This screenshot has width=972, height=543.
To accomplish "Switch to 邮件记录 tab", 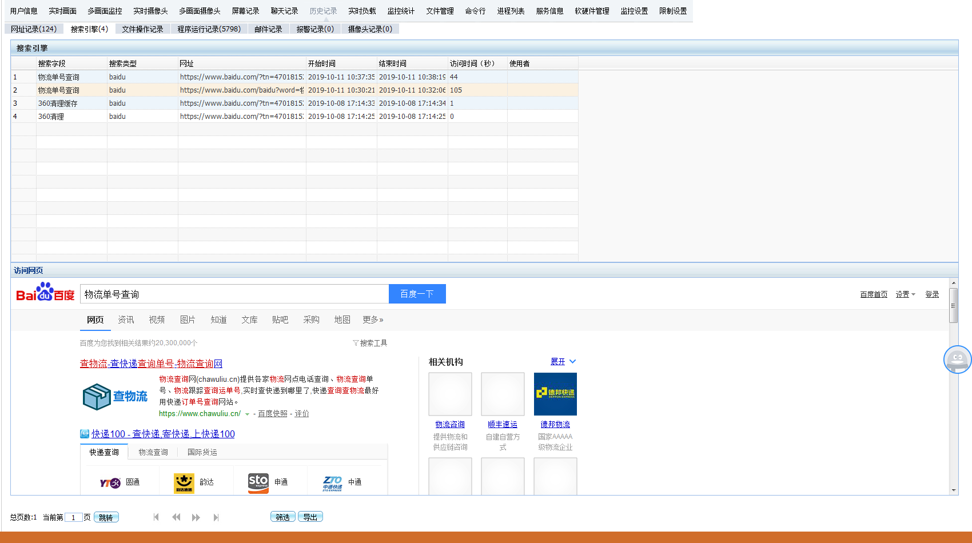I will pyautogui.click(x=268, y=29).
